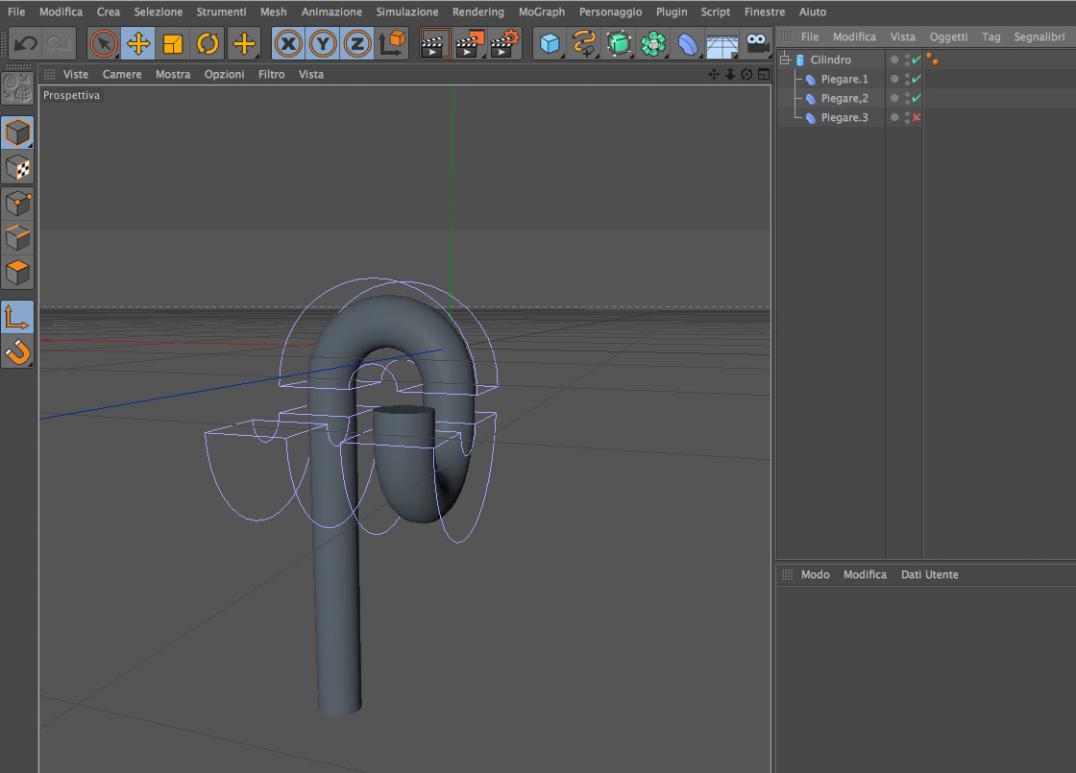Click the Bend deformer icon in toolbar

click(x=688, y=43)
